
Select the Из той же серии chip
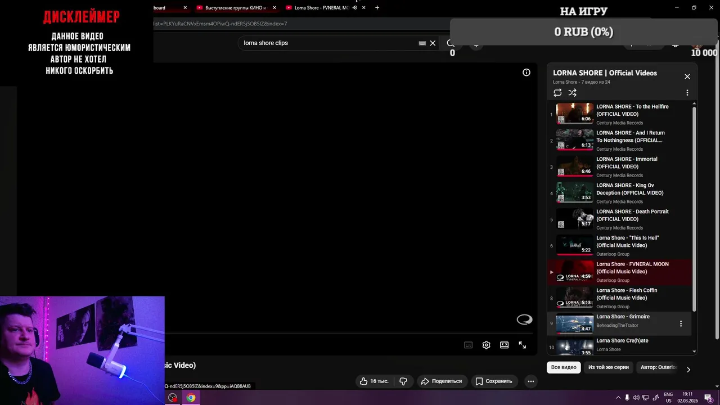click(609, 367)
